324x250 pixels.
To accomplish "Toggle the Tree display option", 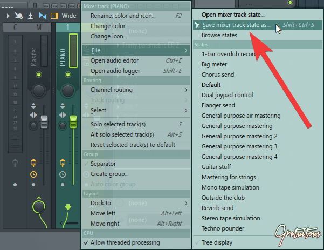I will [258, 242].
